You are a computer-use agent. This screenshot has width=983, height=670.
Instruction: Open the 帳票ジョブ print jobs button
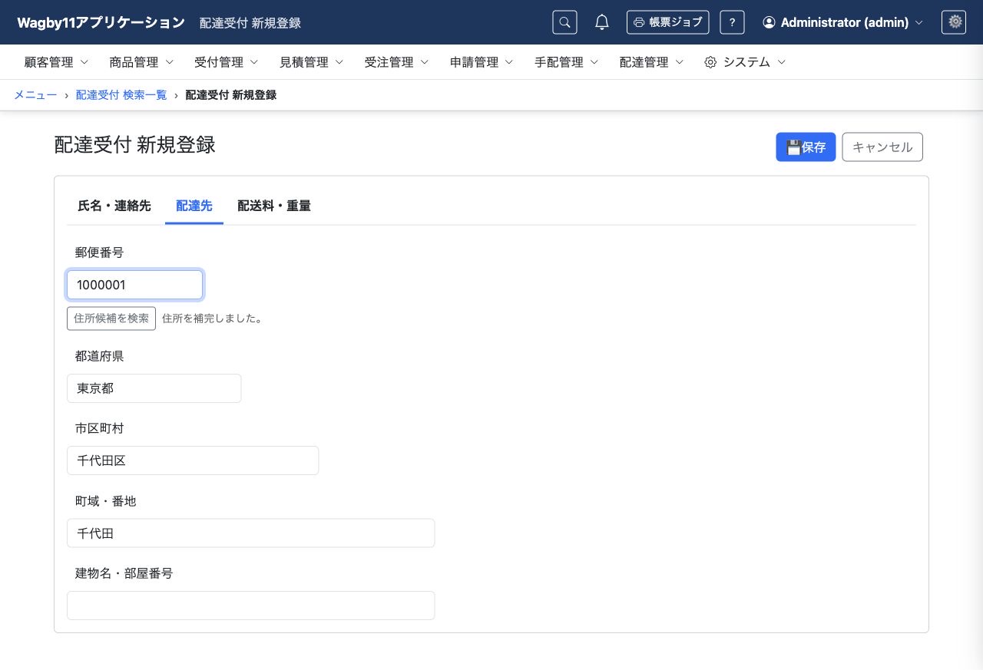[667, 22]
